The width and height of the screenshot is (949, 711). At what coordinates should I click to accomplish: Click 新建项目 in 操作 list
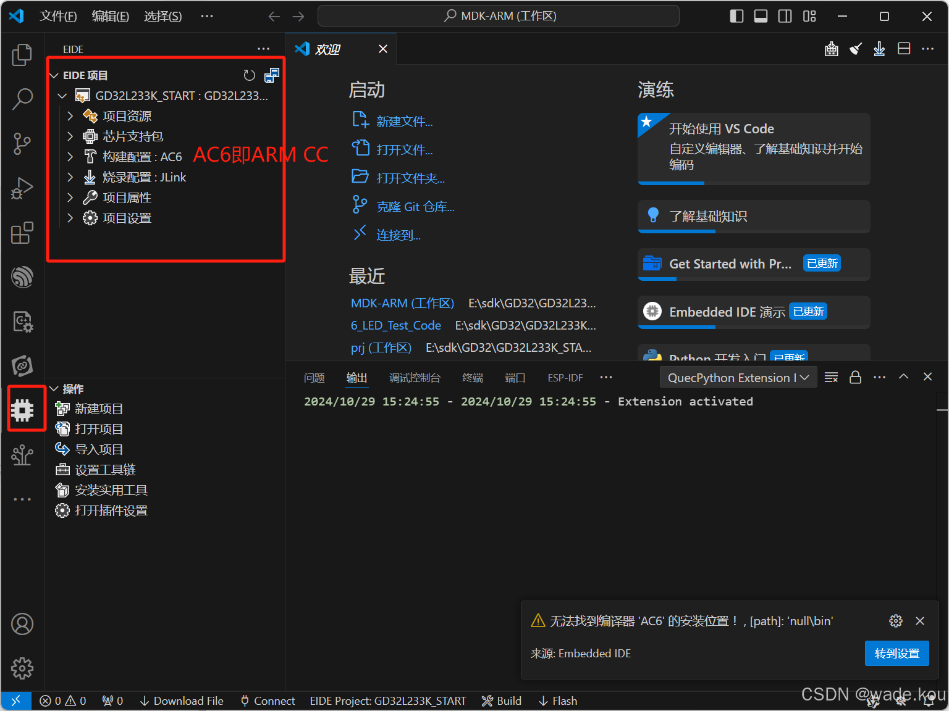(x=99, y=409)
